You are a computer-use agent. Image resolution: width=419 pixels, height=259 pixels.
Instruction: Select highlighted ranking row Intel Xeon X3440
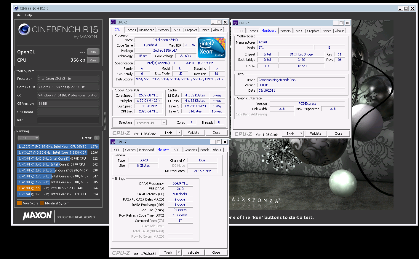point(58,188)
